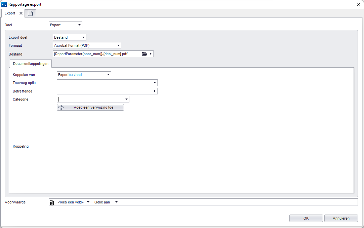Open the 'Kies een veld' field selector

coord(74,202)
